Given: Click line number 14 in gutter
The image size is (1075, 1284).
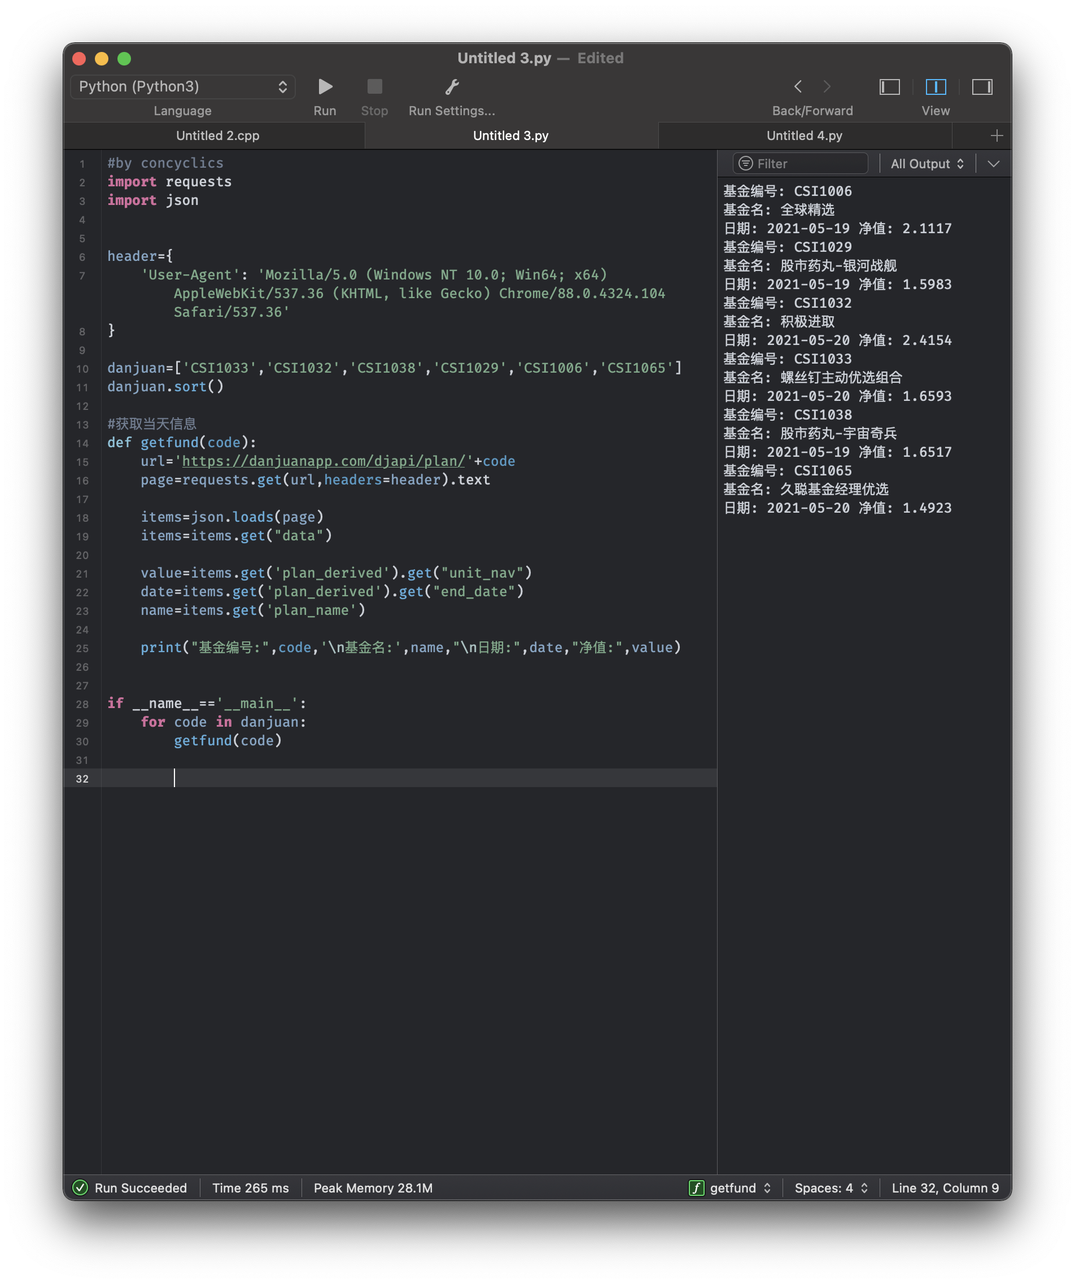Looking at the screenshot, I should [82, 443].
